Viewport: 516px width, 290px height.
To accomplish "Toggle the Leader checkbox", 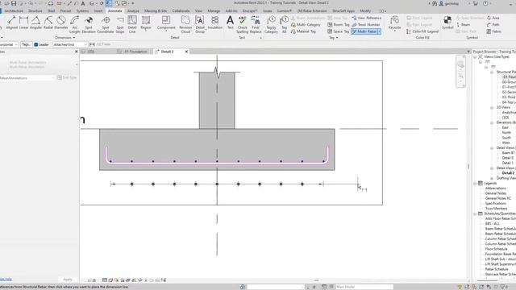I will point(36,44).
